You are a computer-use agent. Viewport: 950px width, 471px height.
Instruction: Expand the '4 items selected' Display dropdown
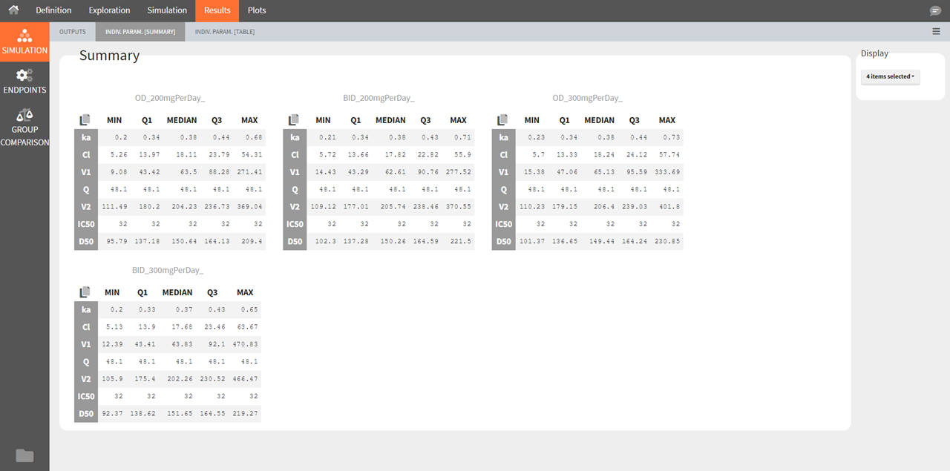click(x=890, y=76)
